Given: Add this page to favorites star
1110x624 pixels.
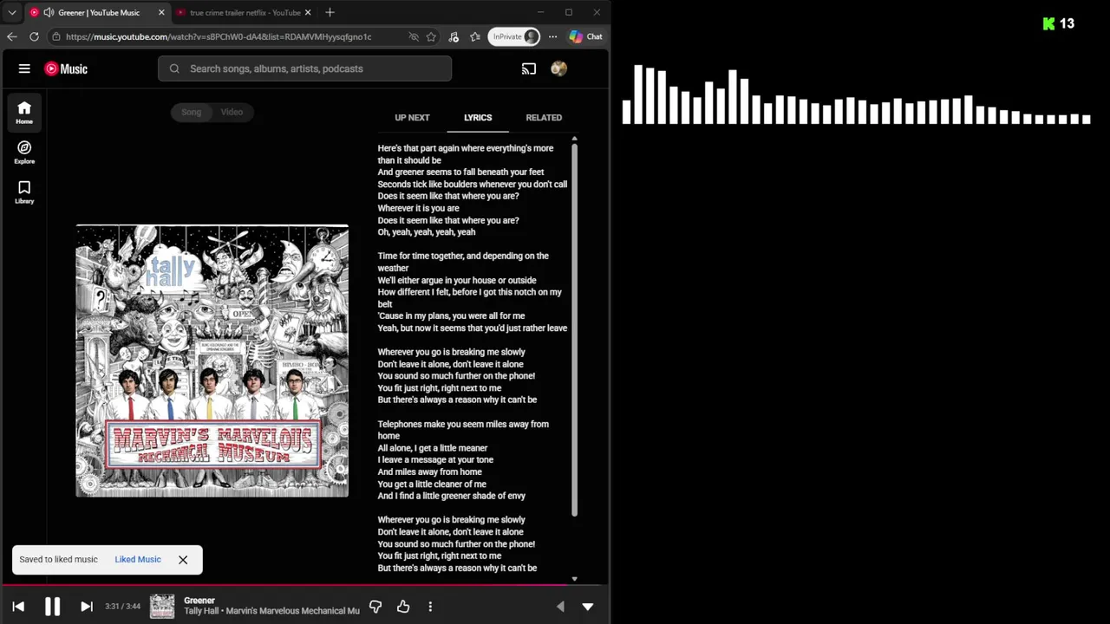Looking at the screenshot, I should (x=431, y=36).
